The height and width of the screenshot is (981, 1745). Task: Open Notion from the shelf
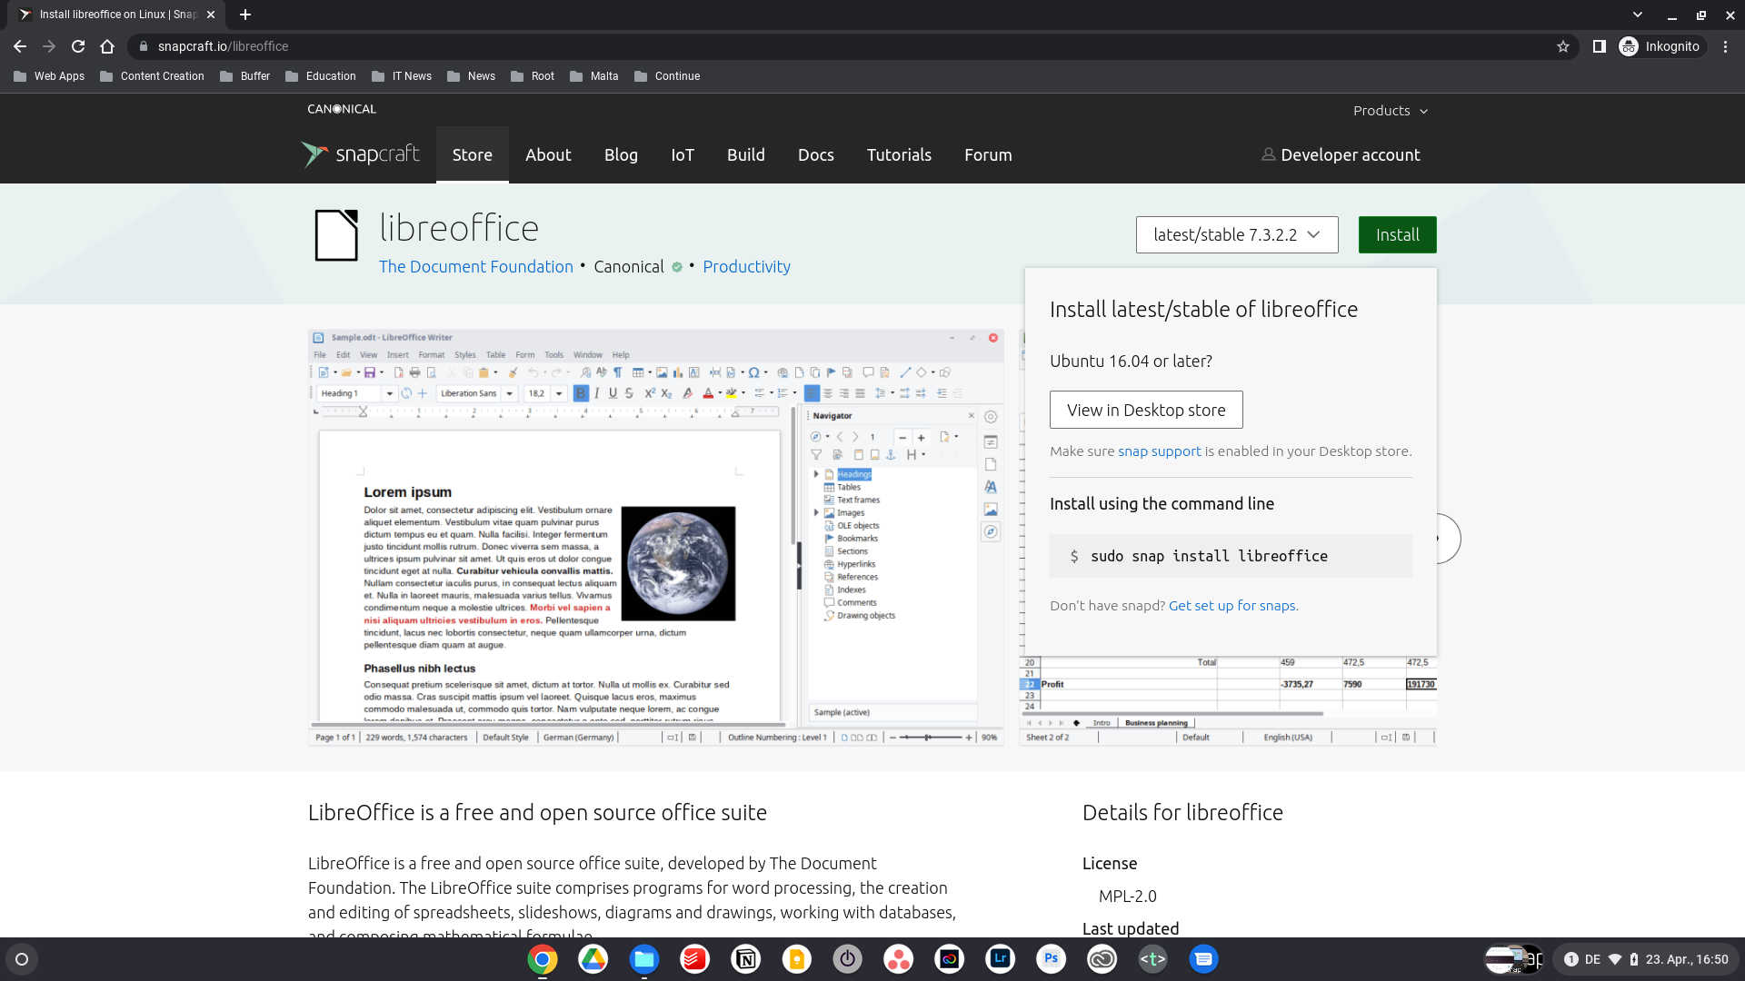pyautogui.click(x=746, y=959)
